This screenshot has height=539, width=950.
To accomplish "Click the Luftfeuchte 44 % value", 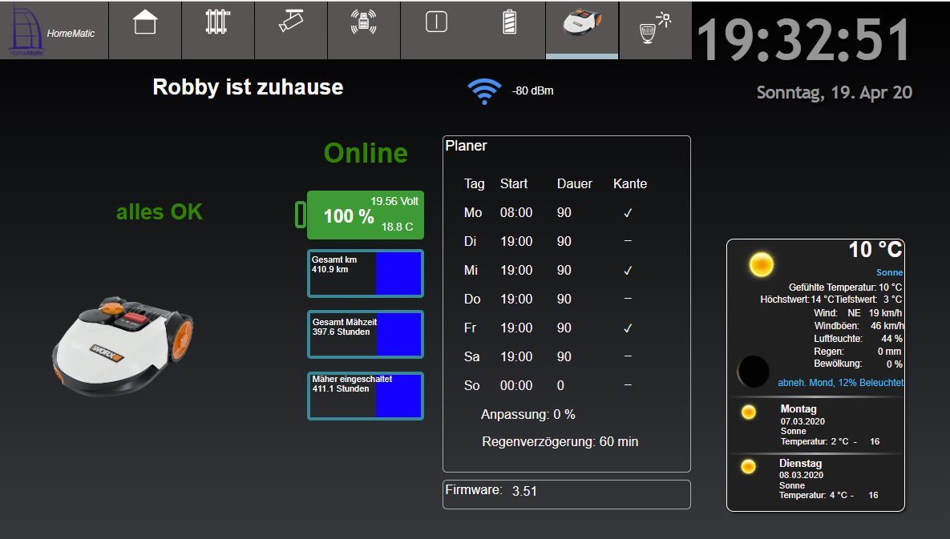I will tap(891, 339).
